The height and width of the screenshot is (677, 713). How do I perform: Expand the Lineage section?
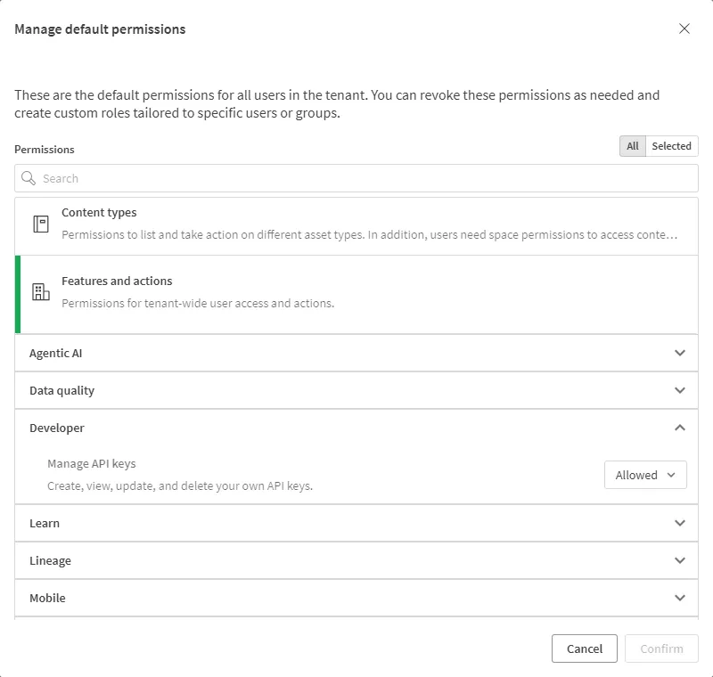[356, 560]
